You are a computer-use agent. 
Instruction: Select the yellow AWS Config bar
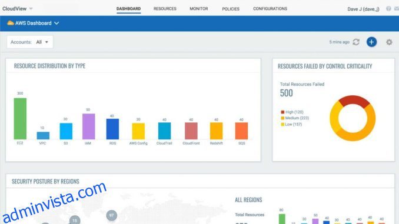coord(138,131)
